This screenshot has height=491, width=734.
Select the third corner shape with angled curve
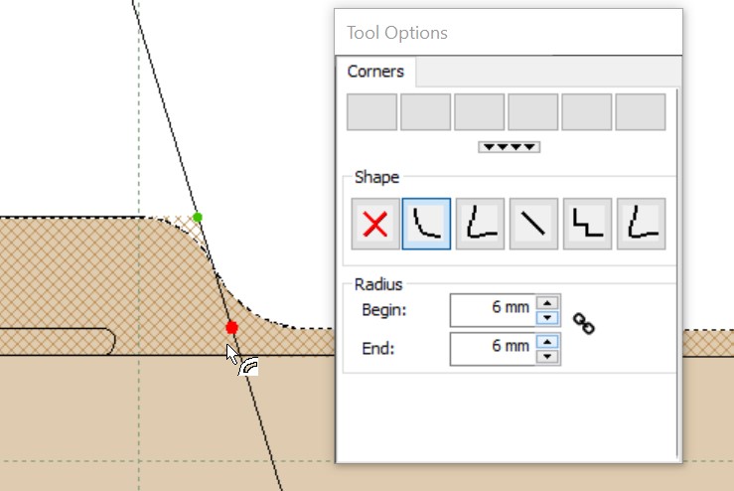pyautogui.click(x=480, y=224)
